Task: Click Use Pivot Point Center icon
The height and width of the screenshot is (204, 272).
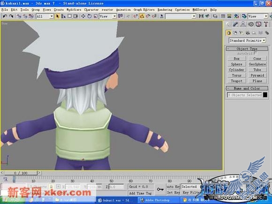Action: pos(121,16)
